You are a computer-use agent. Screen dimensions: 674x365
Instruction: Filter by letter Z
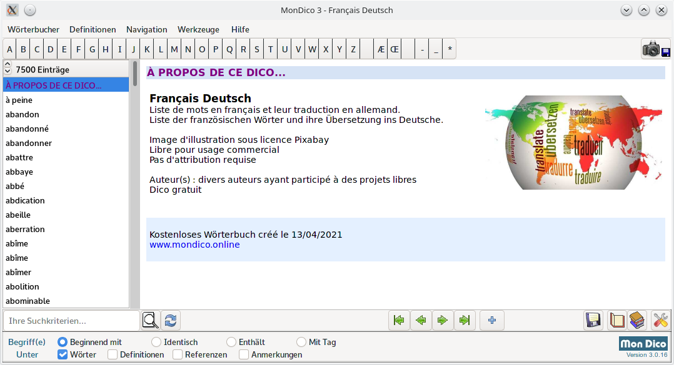(x=353, y=49)
